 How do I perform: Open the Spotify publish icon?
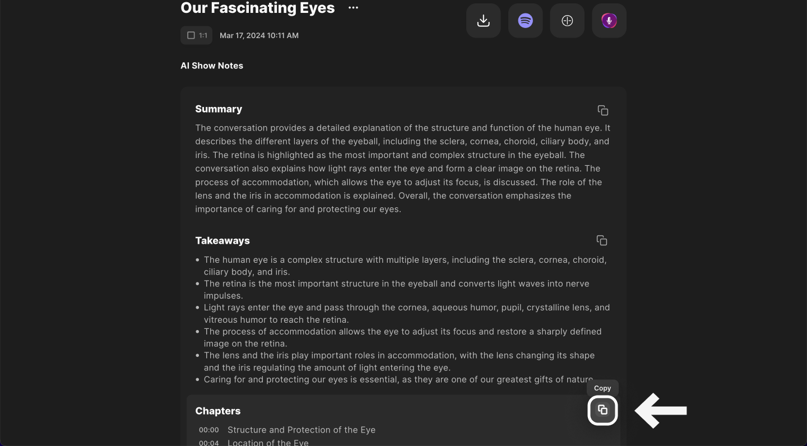tap(525, 21)
